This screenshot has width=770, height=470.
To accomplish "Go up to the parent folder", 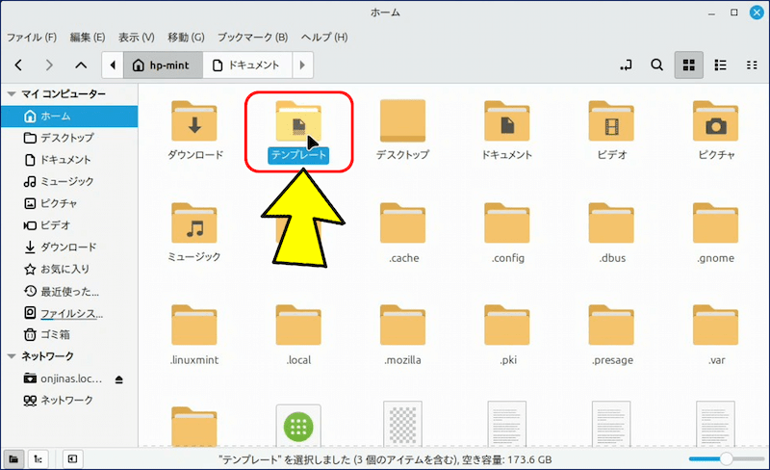I will click(81, 65).
